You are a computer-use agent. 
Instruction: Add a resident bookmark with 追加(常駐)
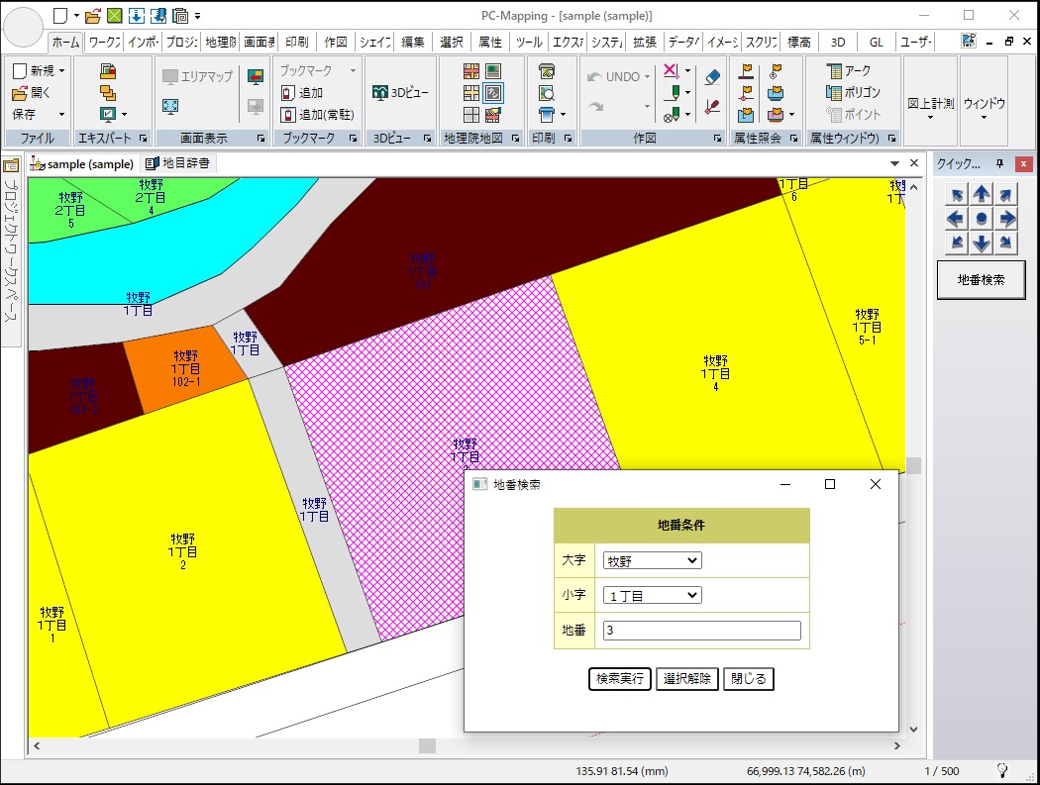(317, 115)
